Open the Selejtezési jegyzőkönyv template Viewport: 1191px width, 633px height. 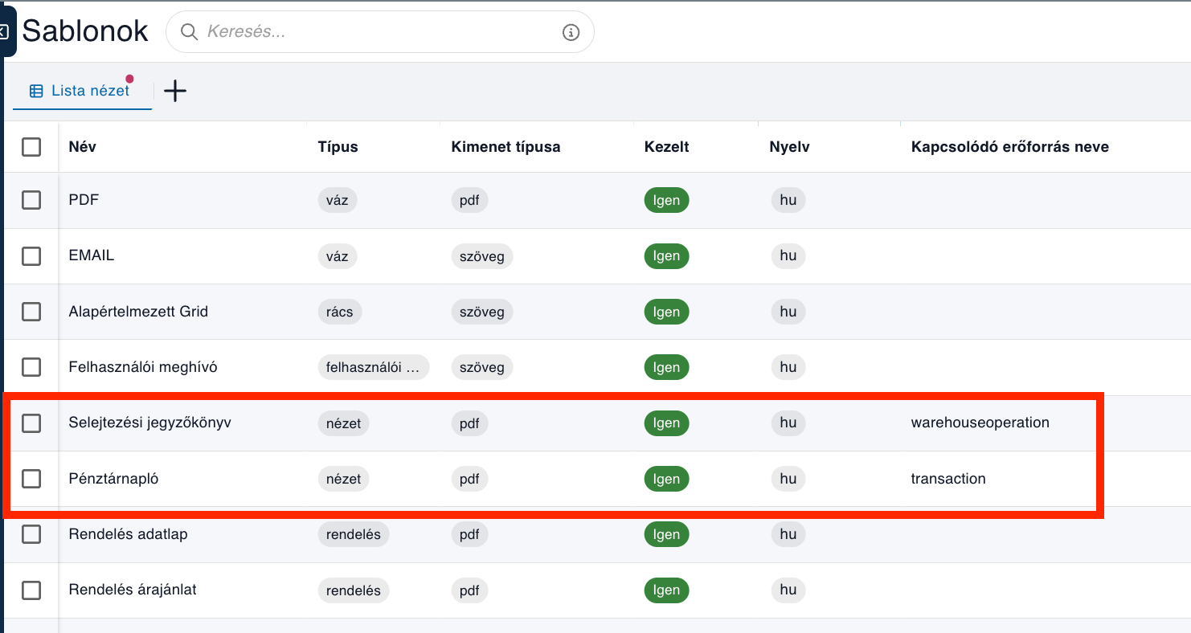150,423
